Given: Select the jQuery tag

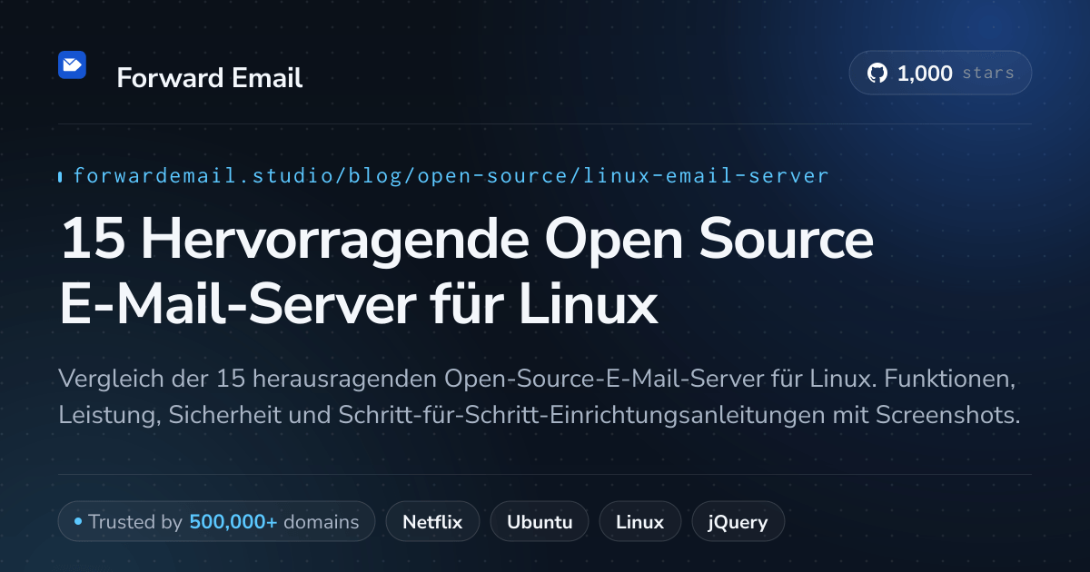Looking at the screenshot, I should point(738,522).
